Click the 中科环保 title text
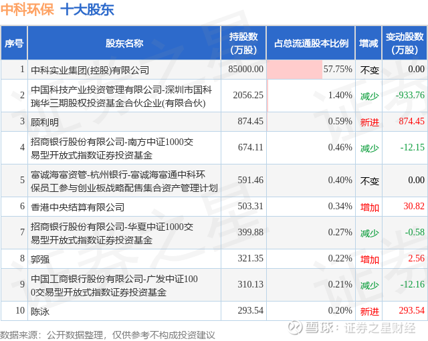428x341 pixels. click(27, 10)
